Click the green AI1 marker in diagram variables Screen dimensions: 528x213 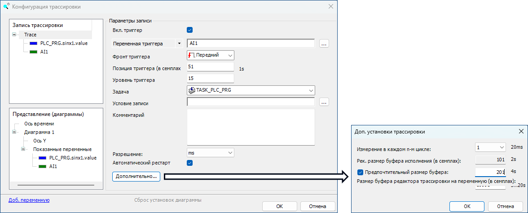(42, 167)
